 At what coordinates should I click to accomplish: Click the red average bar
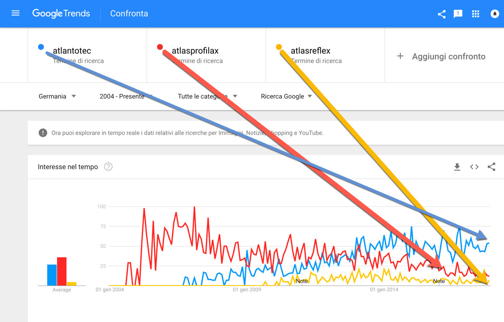62,271
